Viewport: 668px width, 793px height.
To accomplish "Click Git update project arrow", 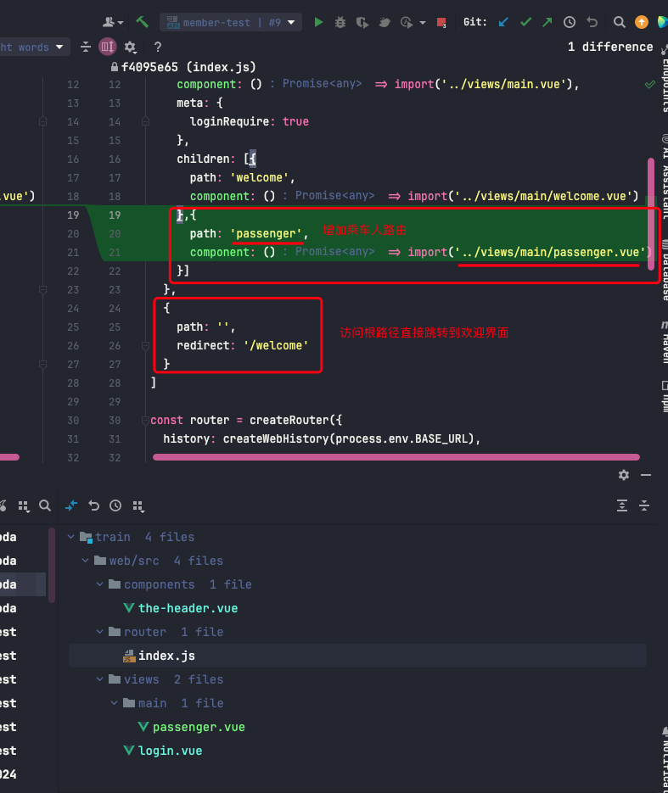I will pos(503,22).
